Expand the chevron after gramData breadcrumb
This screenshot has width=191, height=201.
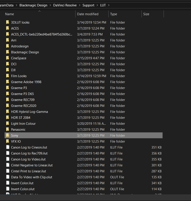pyautogui.click(x=16, y=5)
